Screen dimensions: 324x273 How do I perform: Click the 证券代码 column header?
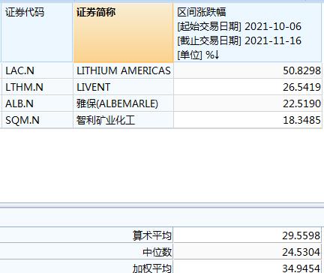click(37, 32)
